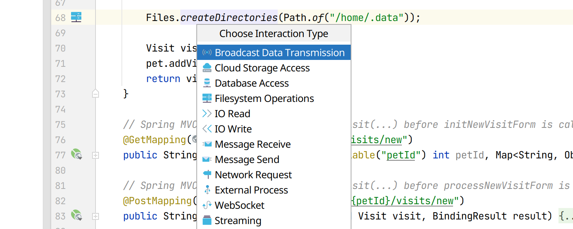
Task: Click the filesystem gutter icon on line 68
Action: pyautogui.click(x=76, y=17)
